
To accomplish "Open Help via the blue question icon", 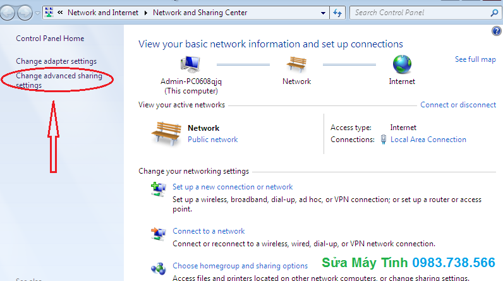I will tap(496, 31).
